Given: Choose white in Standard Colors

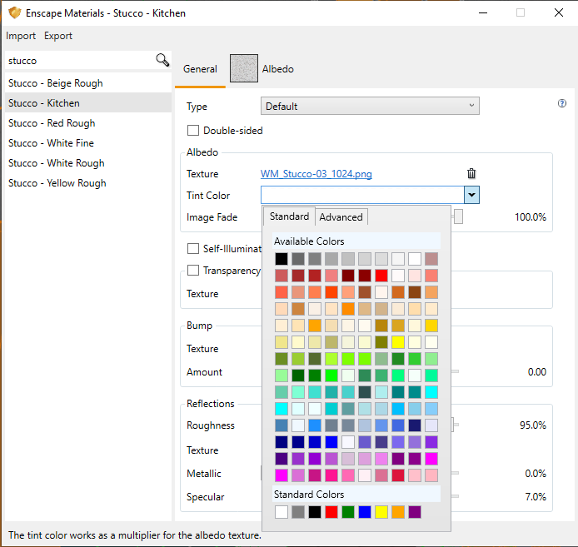Looking at the screenshot, I should [282, 512].
